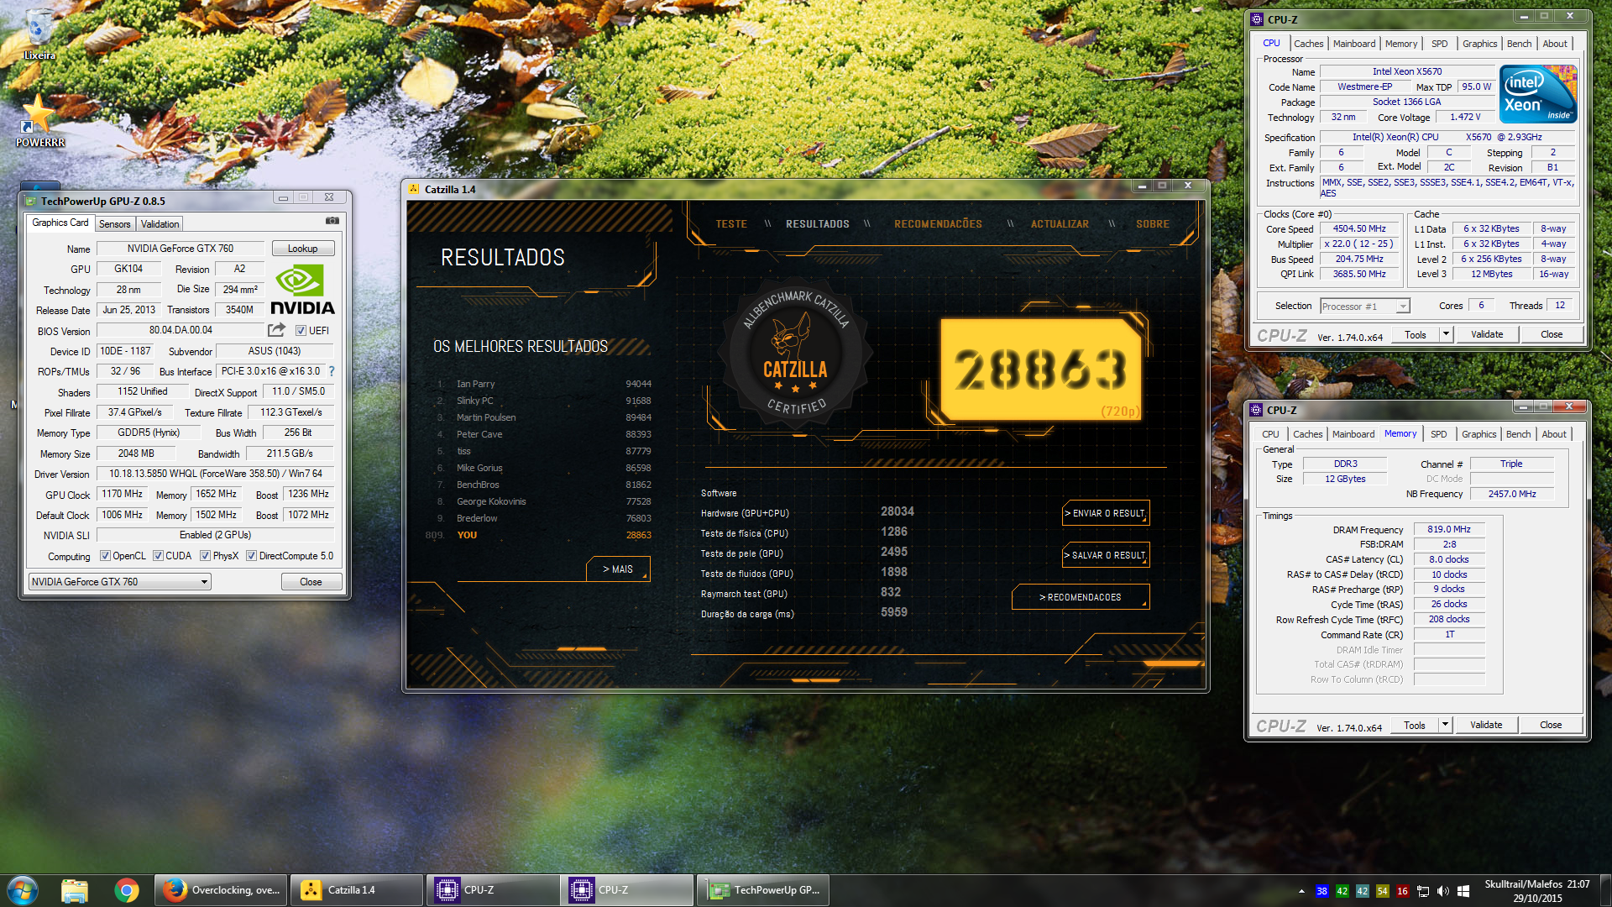Image resolution: width=1612 pixels, height=907 pixels.
Task: Open the ACTUALIZAR tab in Catzilla
Action: [x=1060, y=224]
